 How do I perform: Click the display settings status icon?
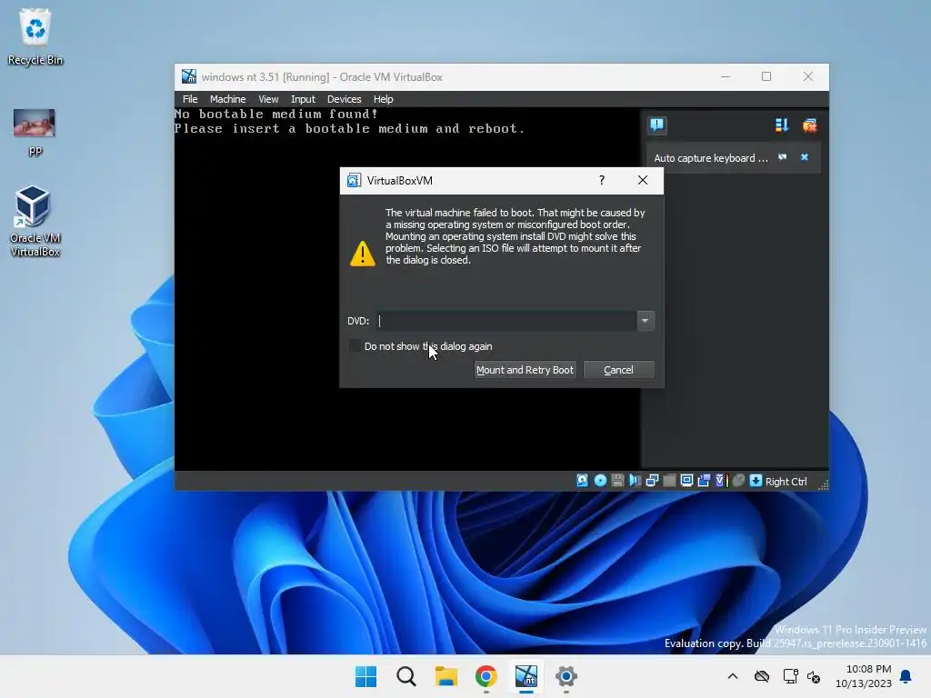686,481
